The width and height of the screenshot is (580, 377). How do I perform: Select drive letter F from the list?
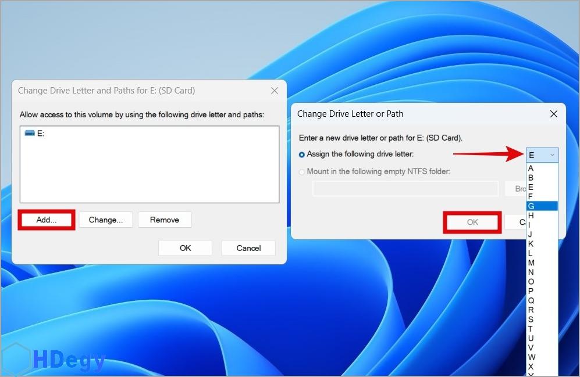(531, 196)
